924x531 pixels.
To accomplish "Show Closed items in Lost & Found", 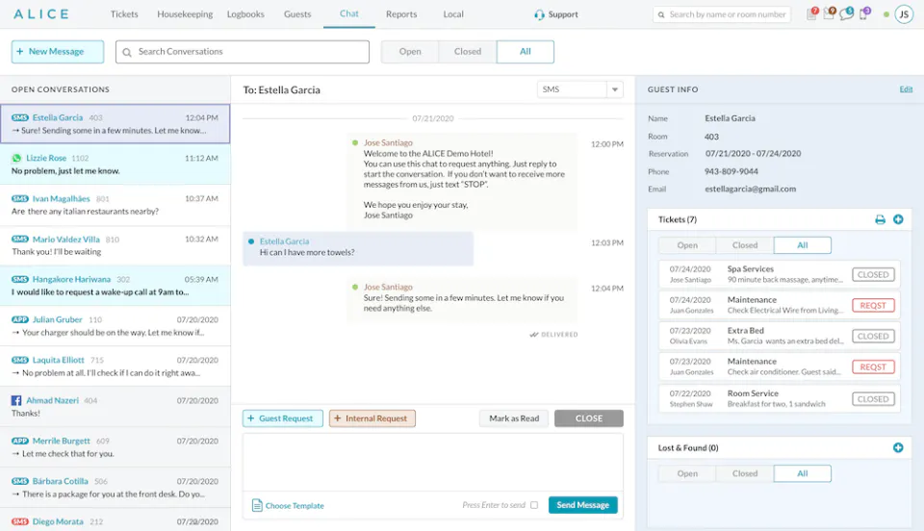I will 745,474.
